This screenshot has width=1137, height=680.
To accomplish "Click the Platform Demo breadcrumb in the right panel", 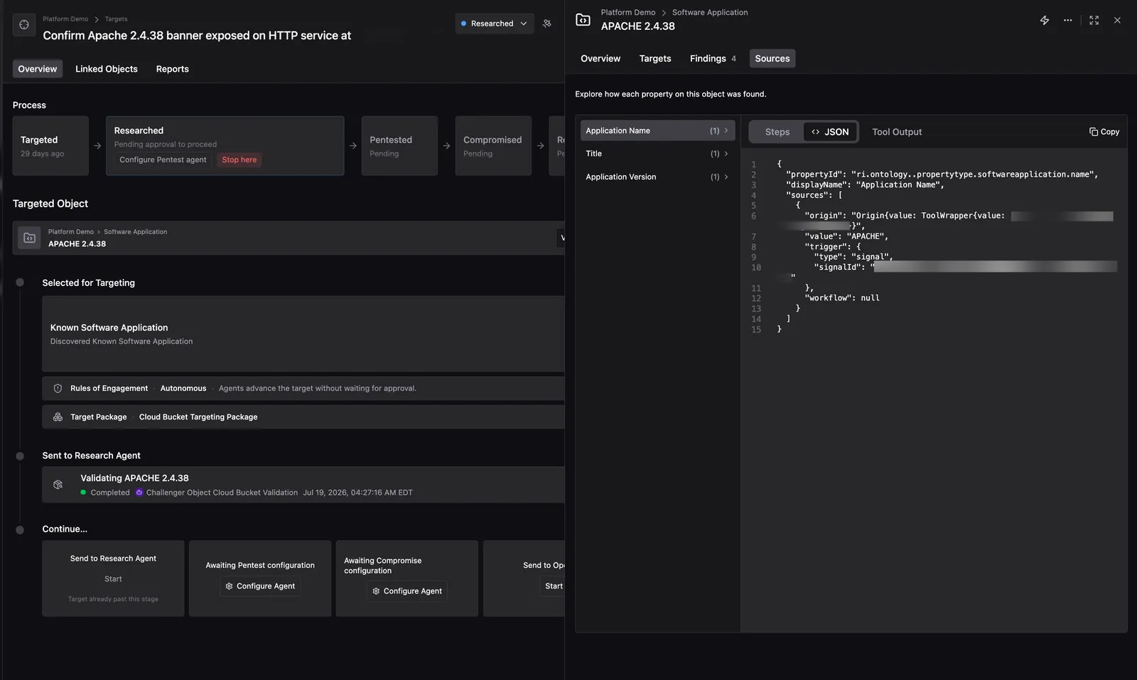I will (628, 13).
